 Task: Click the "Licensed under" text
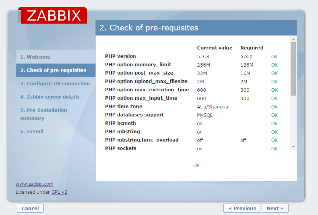(x=33, y=192)
